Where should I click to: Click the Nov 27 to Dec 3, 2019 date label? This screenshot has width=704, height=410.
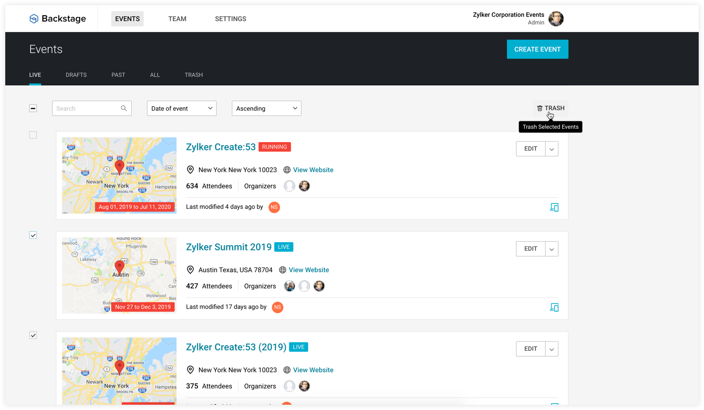(x=143, y=307)
